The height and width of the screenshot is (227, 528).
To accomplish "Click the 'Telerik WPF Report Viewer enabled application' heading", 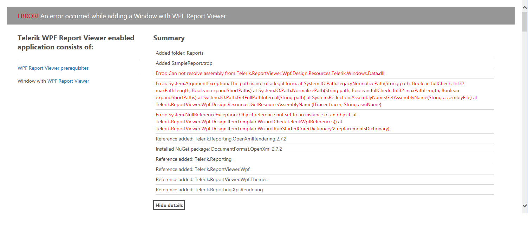I will [76, 42].
